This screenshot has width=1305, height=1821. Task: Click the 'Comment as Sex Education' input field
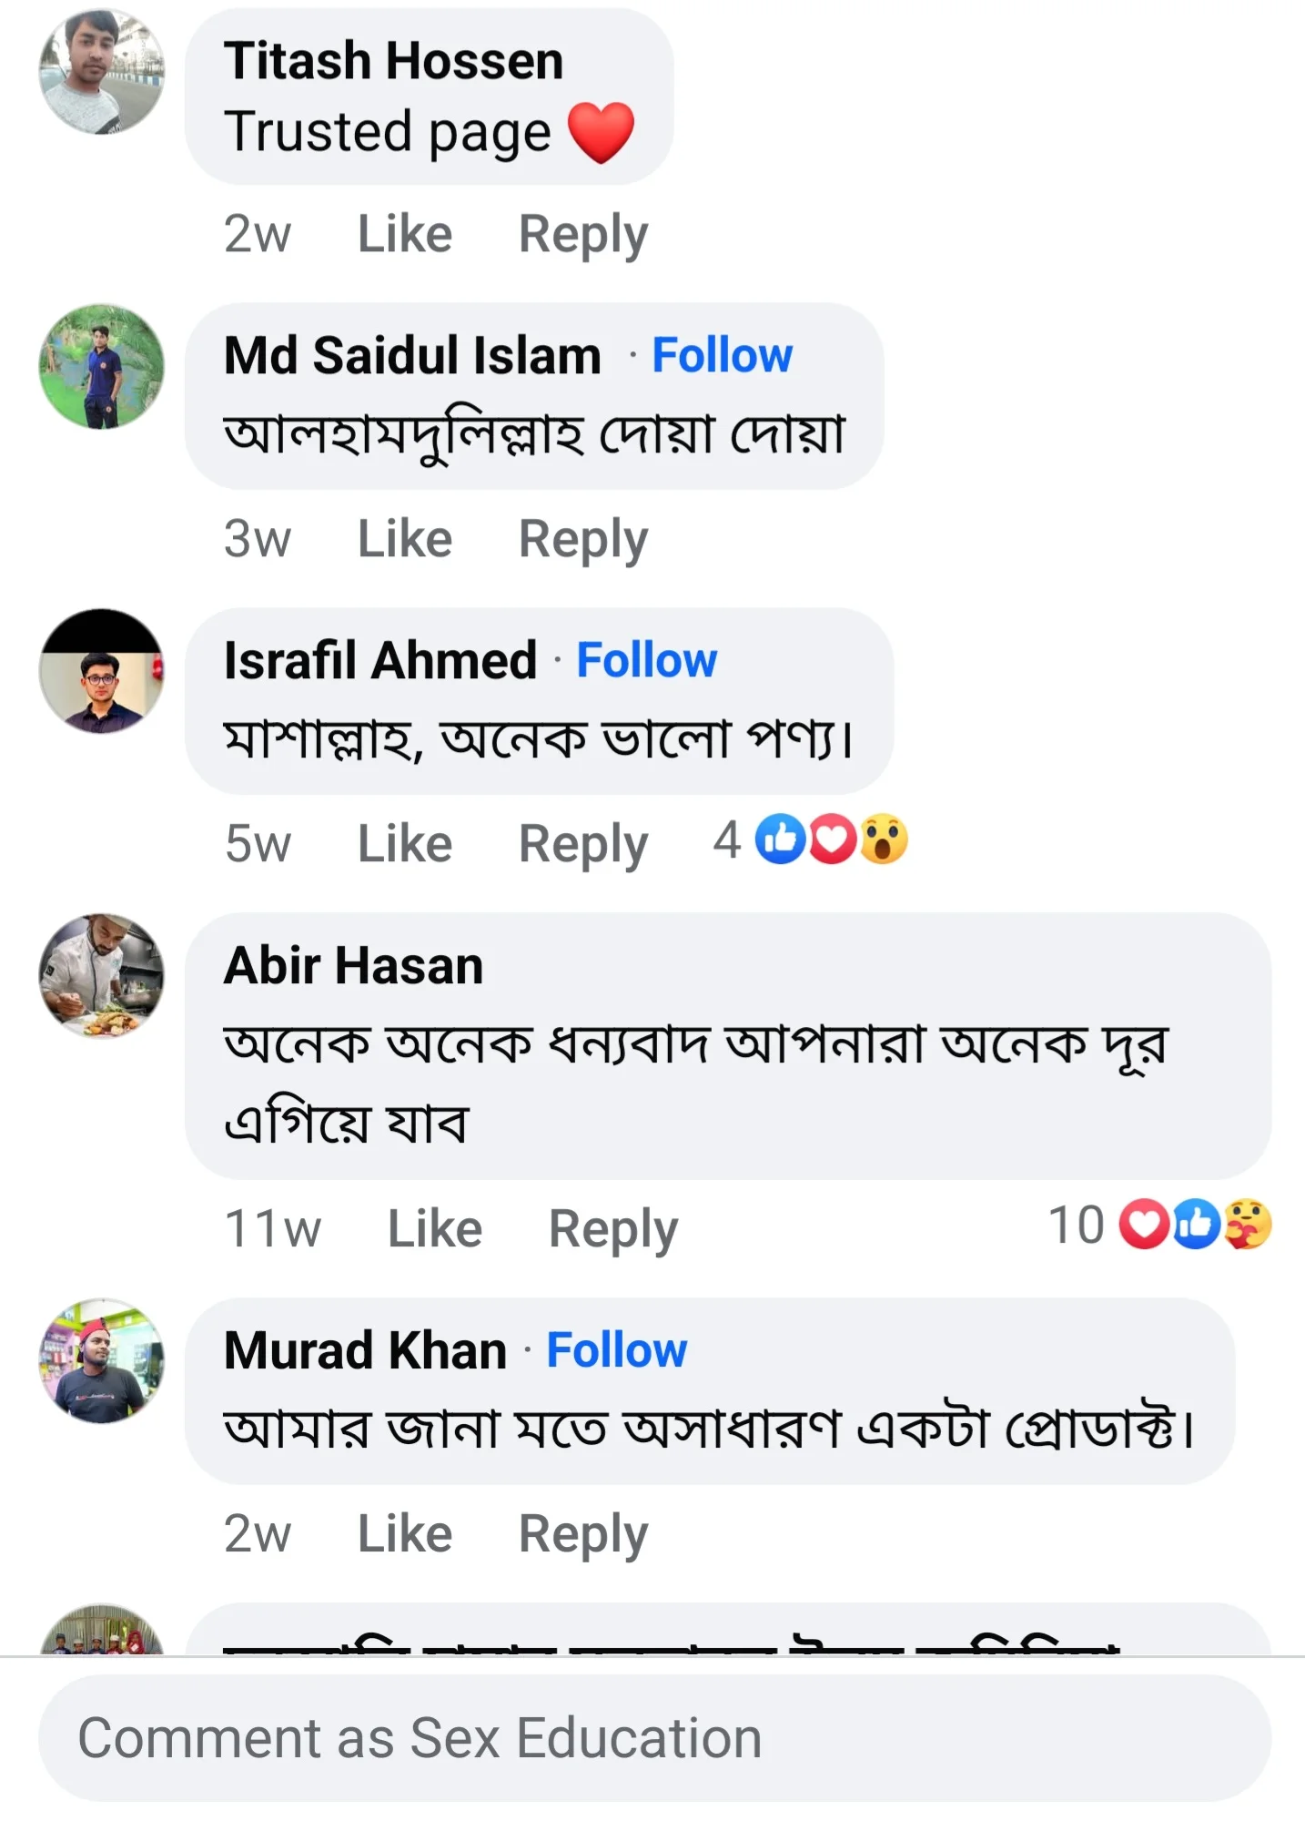(652, 1735)
